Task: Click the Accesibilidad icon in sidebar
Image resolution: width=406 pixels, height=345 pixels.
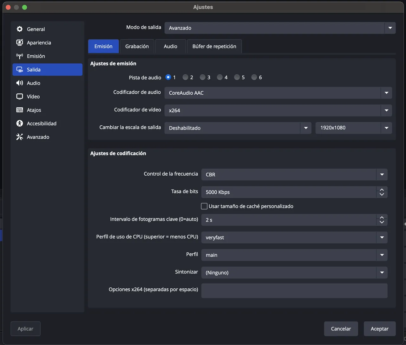Action: click(x=20, y=123)
